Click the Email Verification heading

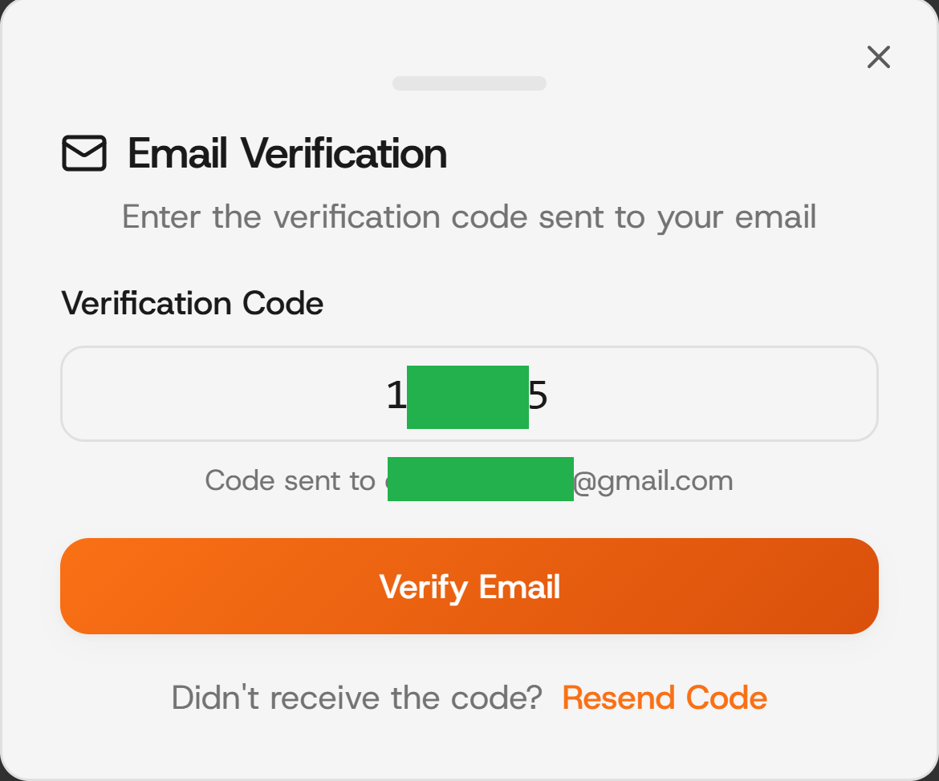287,154
